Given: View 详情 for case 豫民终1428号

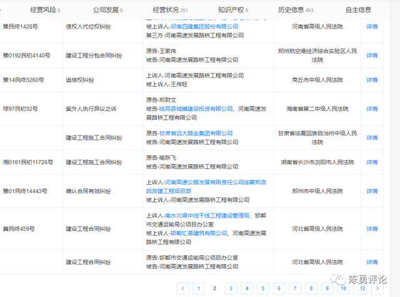Looking at the screenshot, I should coord(372,26).
